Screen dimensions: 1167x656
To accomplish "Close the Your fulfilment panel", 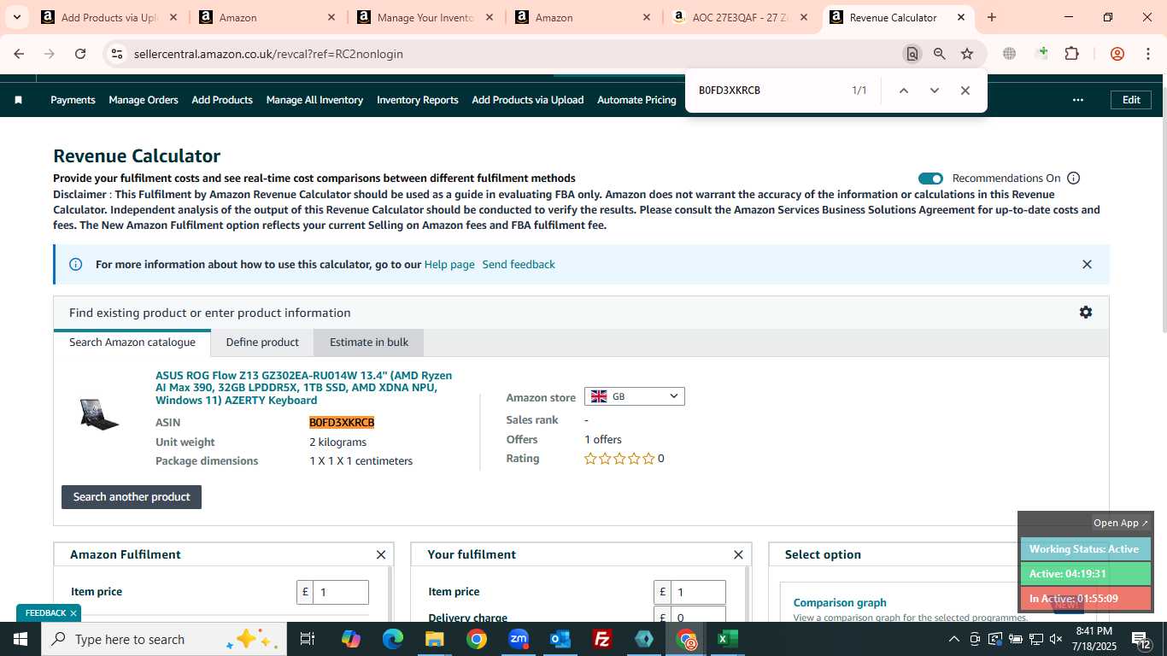I will click(738, 555).
